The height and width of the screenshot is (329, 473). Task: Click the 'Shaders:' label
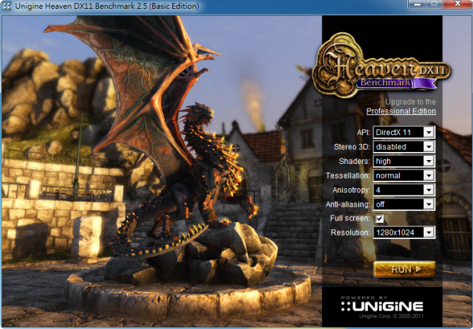(x=354, y=161)
